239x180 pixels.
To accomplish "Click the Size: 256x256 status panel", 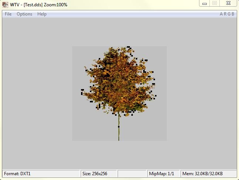I will (99, 173).
